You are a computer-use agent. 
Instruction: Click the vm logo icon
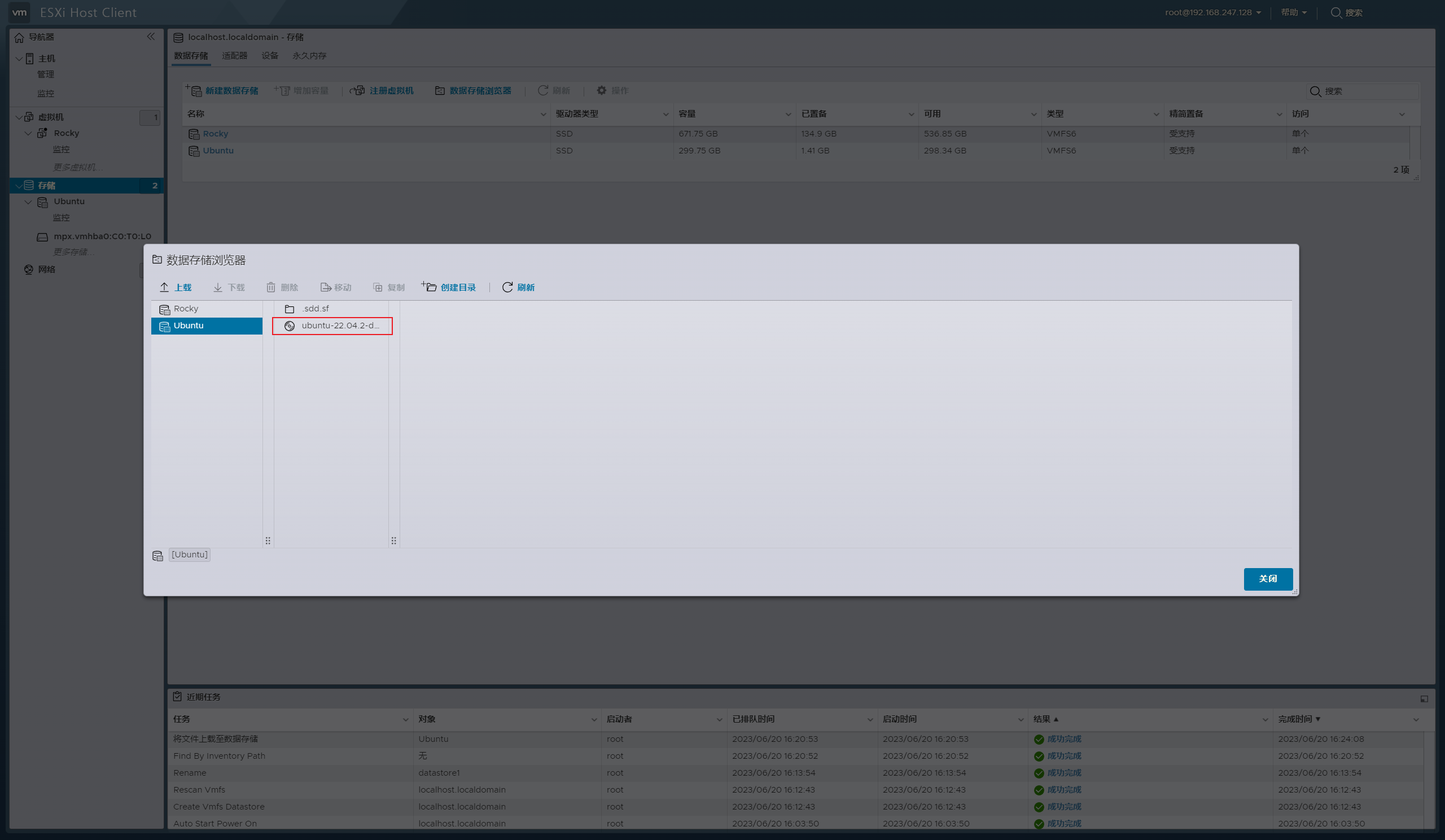click(x=20, y=12)
